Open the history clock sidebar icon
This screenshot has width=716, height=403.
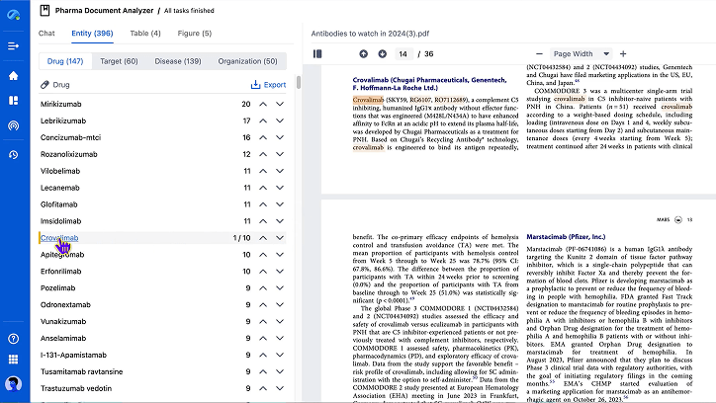(13, 155)
